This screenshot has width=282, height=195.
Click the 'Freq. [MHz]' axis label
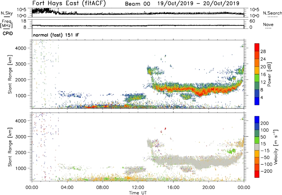[7, 24]
